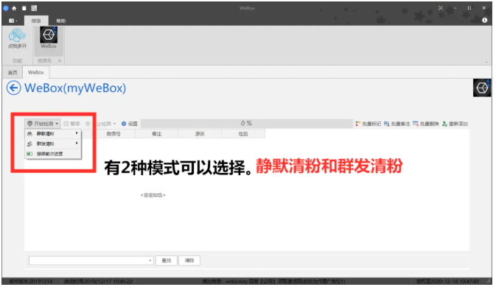Select 继续前次进度 in the dropdown menu
This screenshot has height=287, width=496.
[x=53, y=154]
